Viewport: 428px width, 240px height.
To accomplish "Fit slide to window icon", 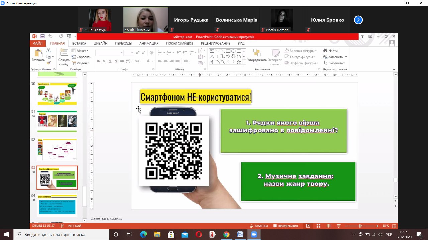I will tap(395, 226).
